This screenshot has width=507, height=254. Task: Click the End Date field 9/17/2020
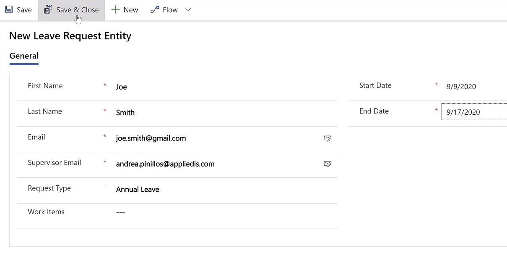(474, 112)
